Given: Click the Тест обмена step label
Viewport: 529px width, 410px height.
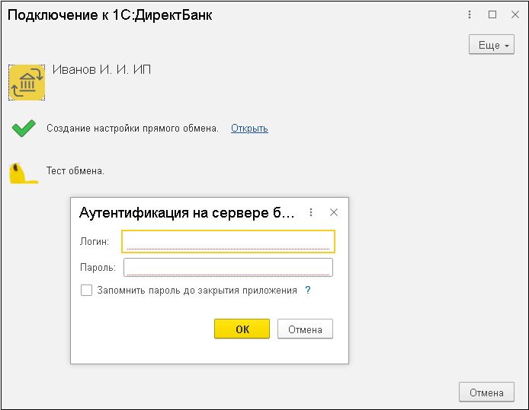Looking at the screenshot, I should pyautogui.click(x=75, y=170).
